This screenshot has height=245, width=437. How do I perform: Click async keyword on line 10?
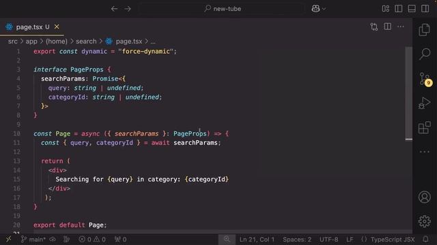point(90,133)
